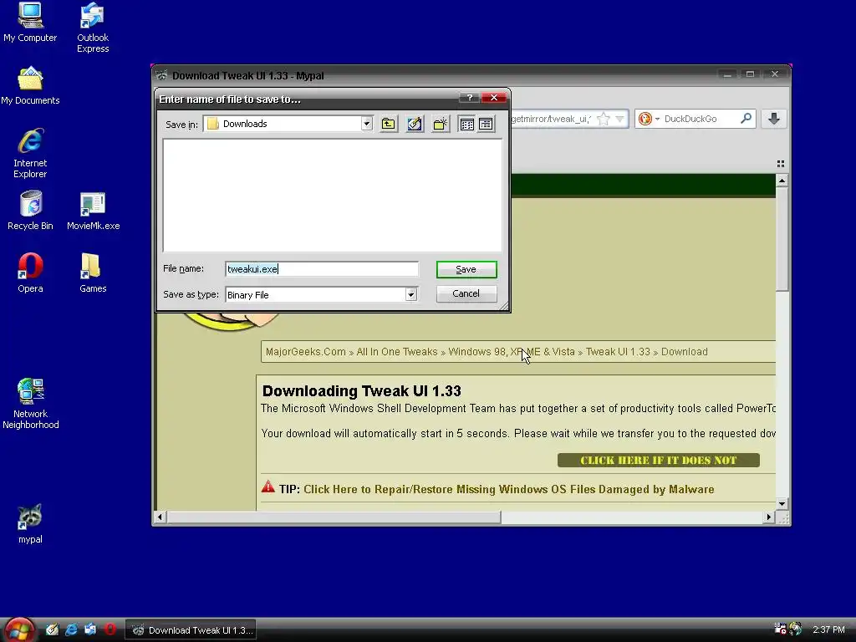Bookmark page with star icon in Mypal
The image size is (856, 642).
point(604,119)
